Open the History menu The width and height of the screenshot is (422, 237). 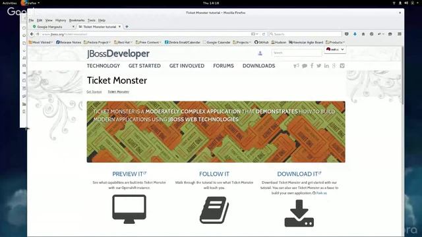[x=61, y=20]
